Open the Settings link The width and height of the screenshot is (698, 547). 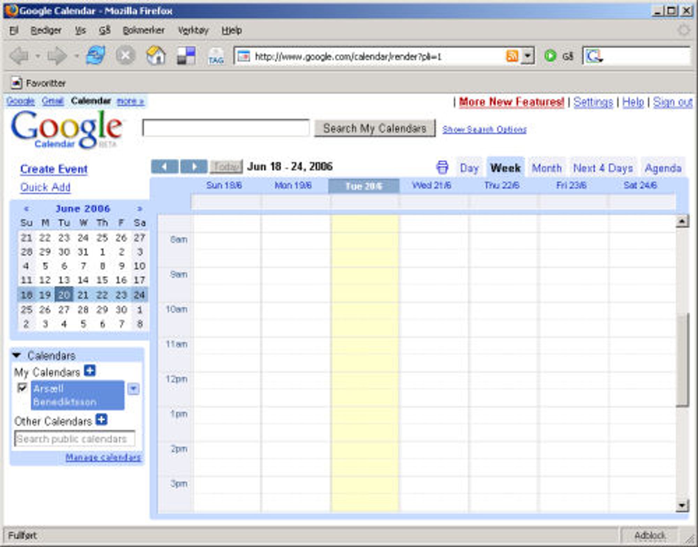click(x=593, y=102)
